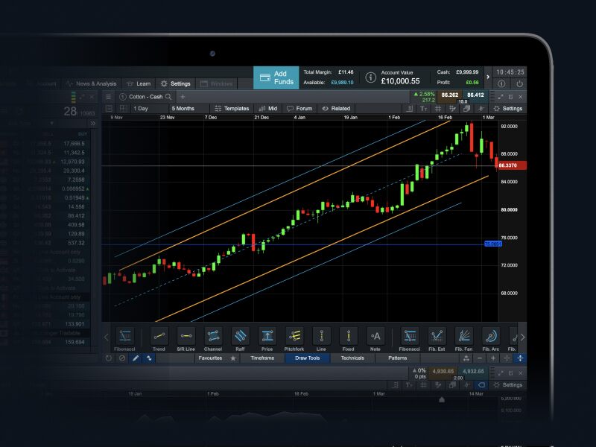This screenshot has height=447, width=596.
Task: Click the 4,932.65 buy price on lower chart
Action: click(x=473, y=372)
